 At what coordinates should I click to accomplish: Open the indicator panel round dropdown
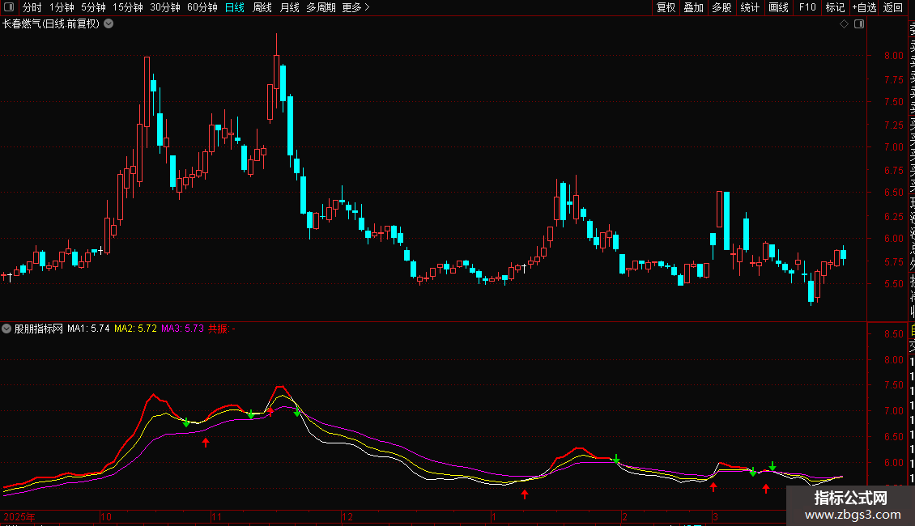pos(6,329)
